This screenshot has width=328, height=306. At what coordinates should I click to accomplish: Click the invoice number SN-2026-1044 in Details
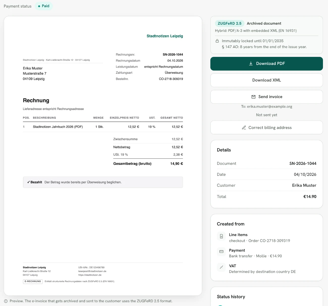coord(303,163)
